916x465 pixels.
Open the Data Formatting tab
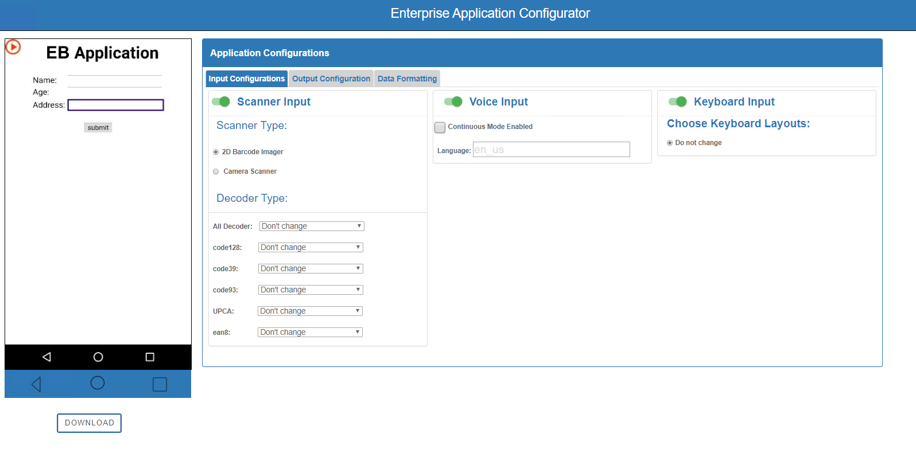click(x=407, y=79)
